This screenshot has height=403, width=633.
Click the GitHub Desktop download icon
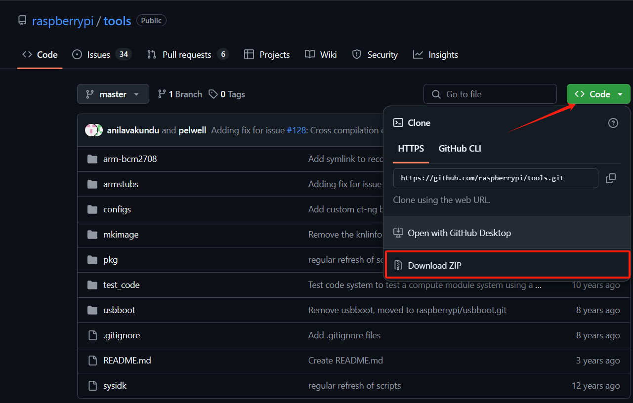click(398, 233)
